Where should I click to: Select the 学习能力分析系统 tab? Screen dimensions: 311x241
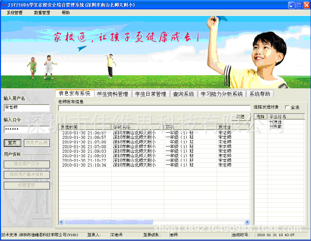click(222, 94)
